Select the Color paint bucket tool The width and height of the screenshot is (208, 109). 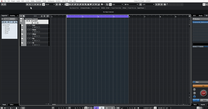click(x=99, y=4)
